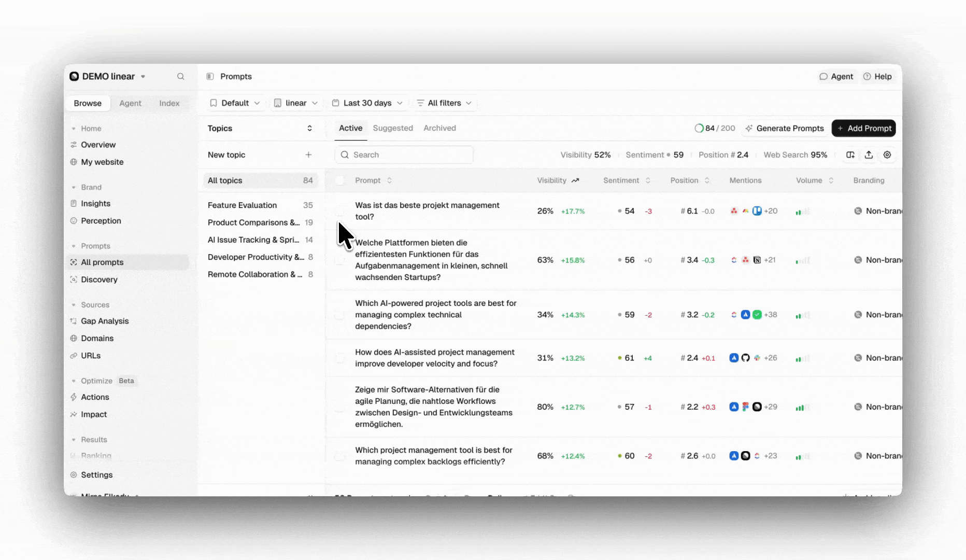Viewport: 966px width, 560px height.
Task: Expand the Topics sort selector
Action: [309, 128]
